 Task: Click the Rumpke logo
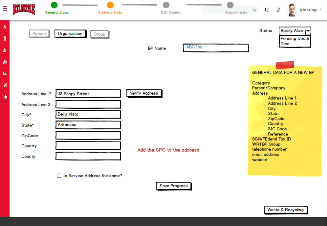point(24,9)
